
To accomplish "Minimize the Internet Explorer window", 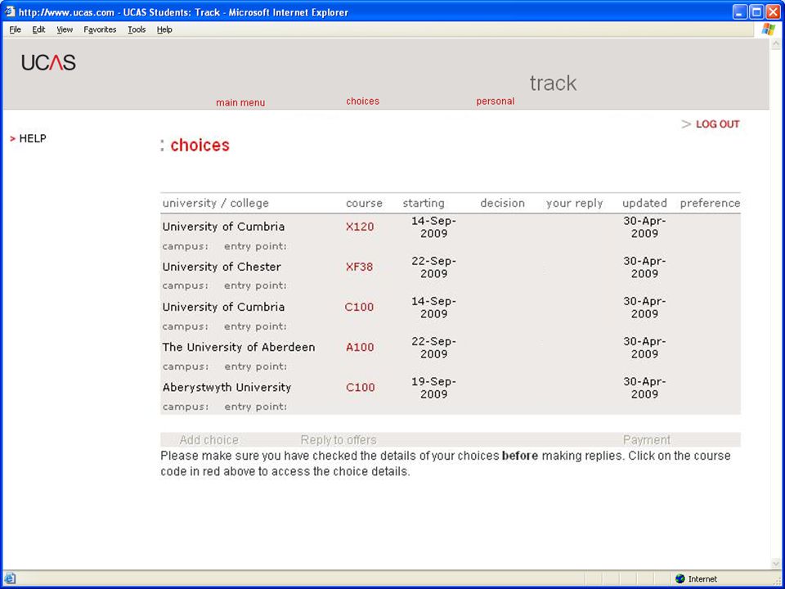I will pyautogui.click(x=741, y=11).
